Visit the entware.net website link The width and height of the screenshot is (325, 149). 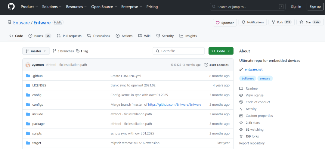point(254,70)
